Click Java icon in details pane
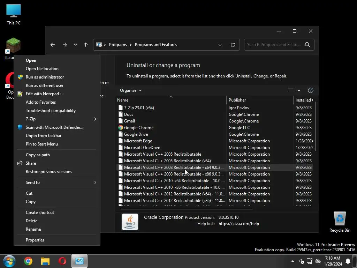The image size is (357, 268). 130,222
